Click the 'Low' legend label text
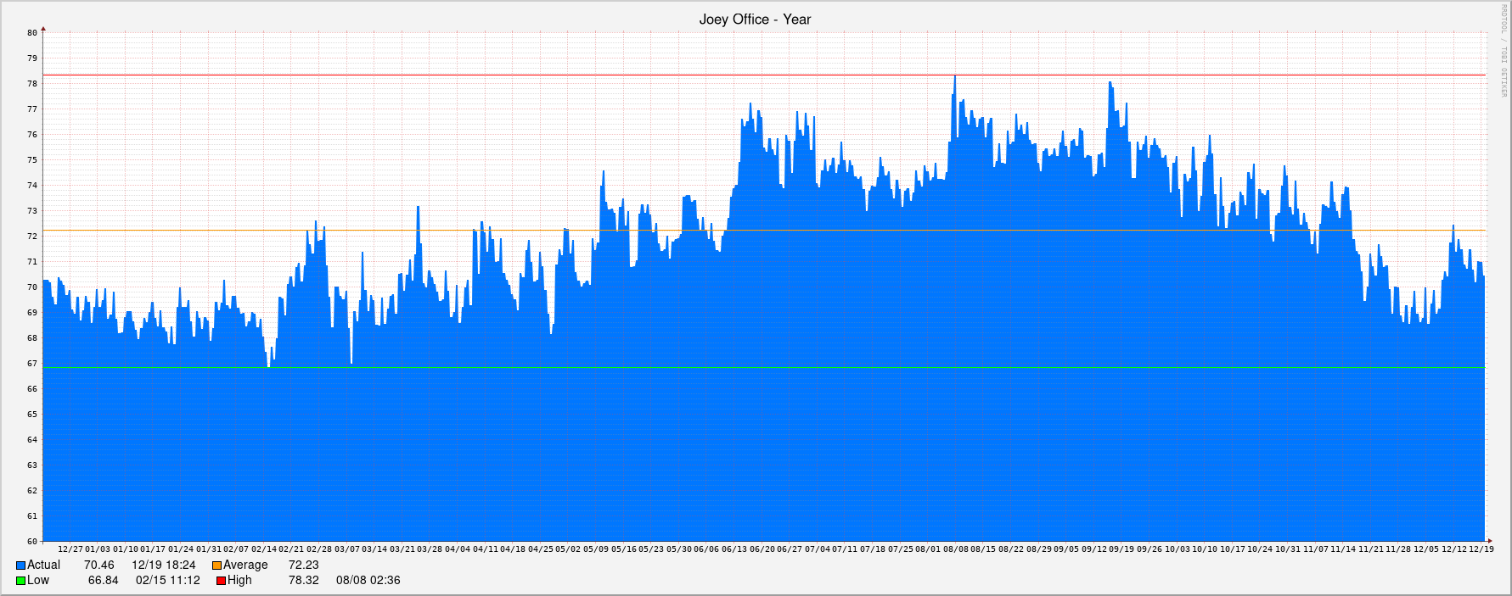The width and height of the screenshot is (1512, 596). tap(38, 580)
